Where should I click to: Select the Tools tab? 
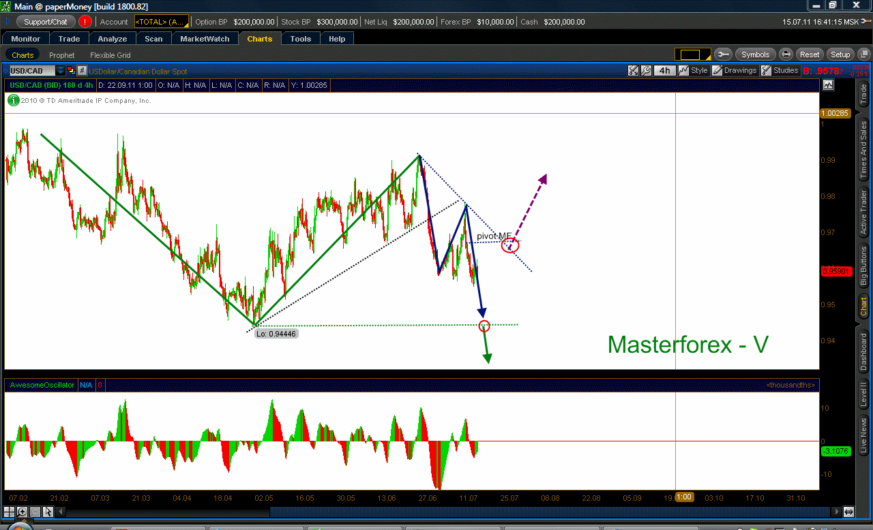click(301, 39)
